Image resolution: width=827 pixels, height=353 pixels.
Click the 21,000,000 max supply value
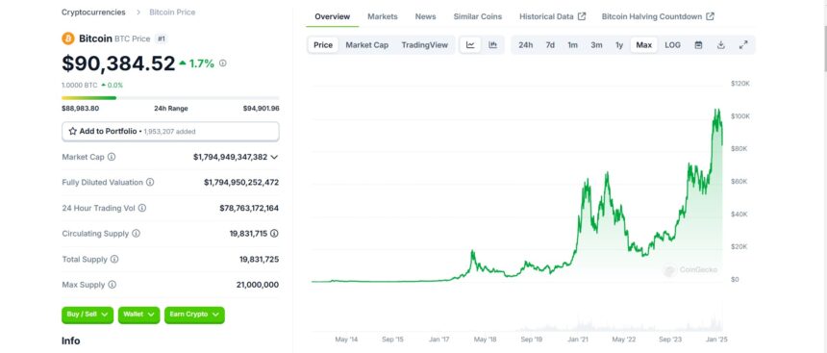point(258,285)
